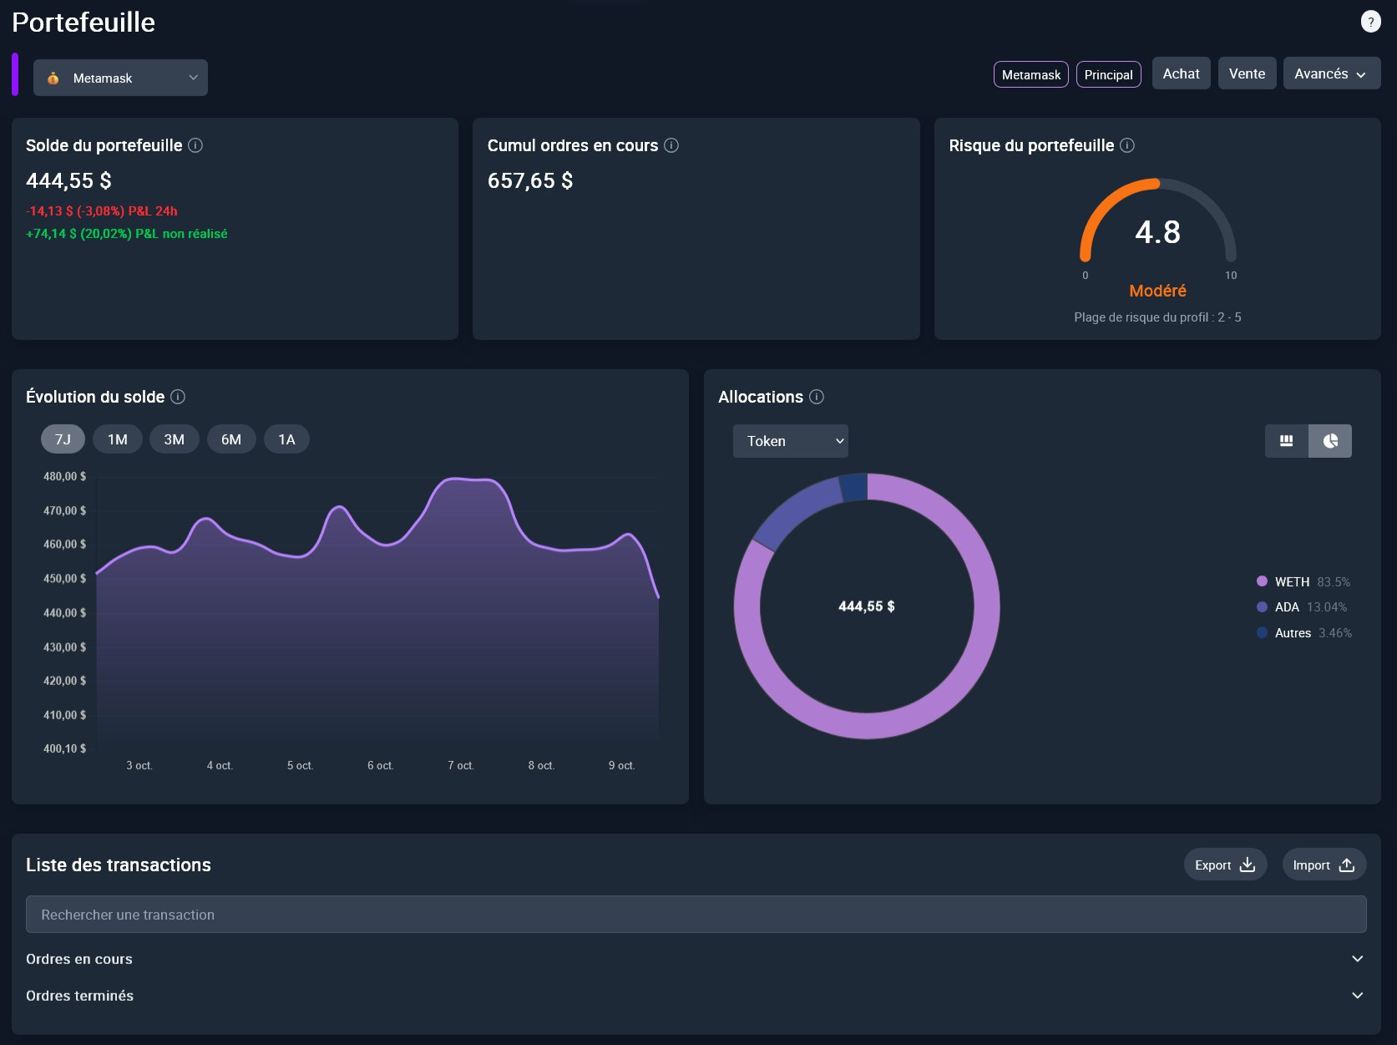Export the transaction list
Screen dimensions: 1397x1045
pyautogui.click(x=1224, y=864)
